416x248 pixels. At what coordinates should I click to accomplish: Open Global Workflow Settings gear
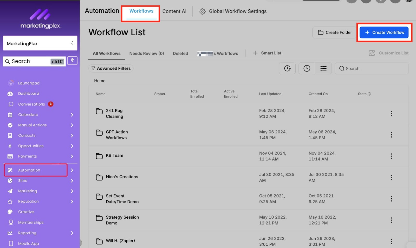point(202,11)
